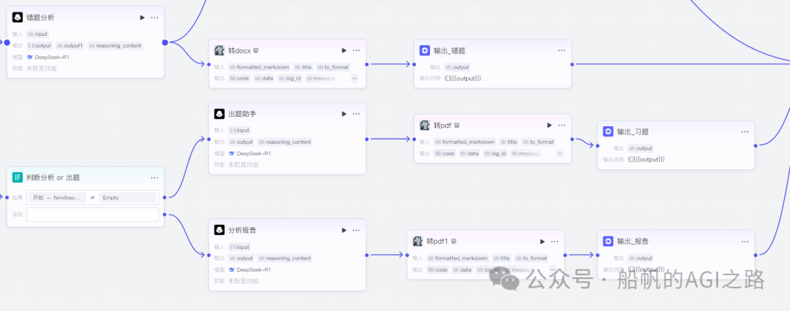790x311 pixels.
Task: Open more options for 出题助手 node
Action: coord(356,114)
